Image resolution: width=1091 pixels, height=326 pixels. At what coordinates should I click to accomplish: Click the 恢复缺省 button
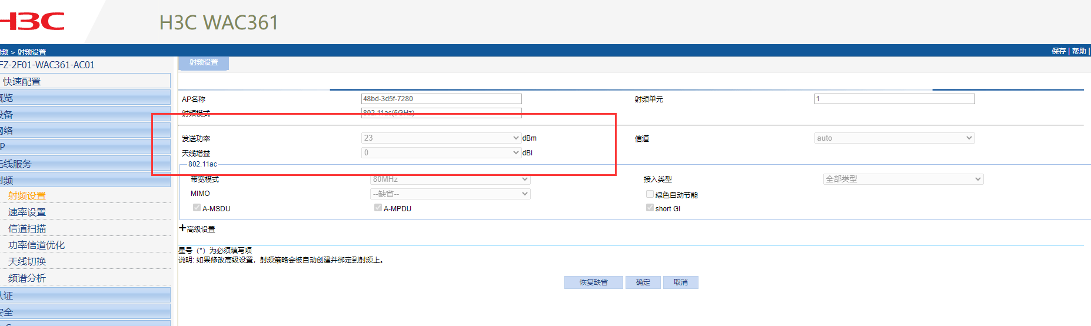click(593, 282)
